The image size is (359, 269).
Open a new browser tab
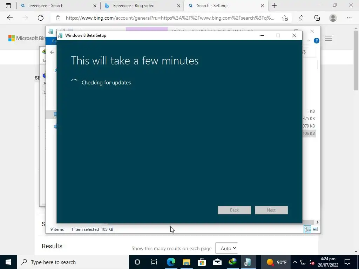point(274,6)
